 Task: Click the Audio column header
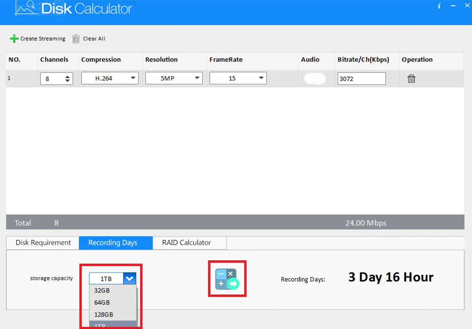pos(310,60)
